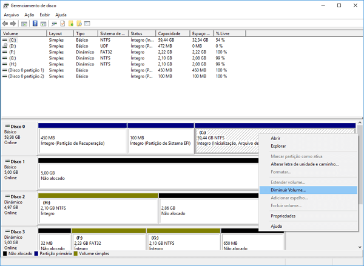
Task: Click the red checkmark toolbar icon
Action: point(62,24)
